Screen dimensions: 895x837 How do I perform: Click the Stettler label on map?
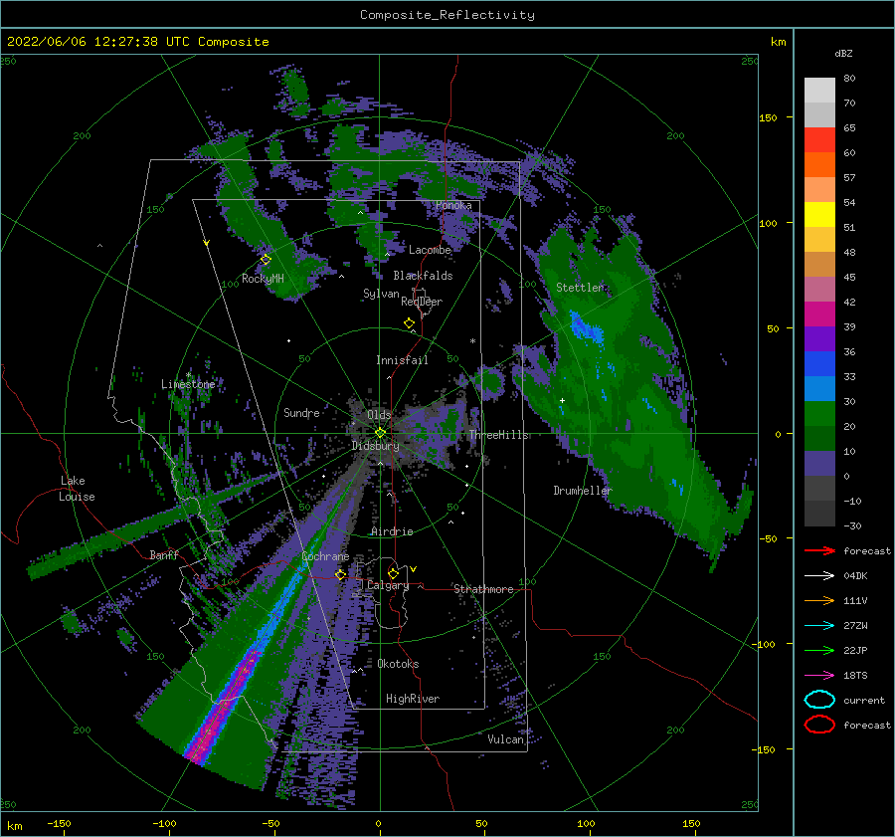click(x=580, y=288)
